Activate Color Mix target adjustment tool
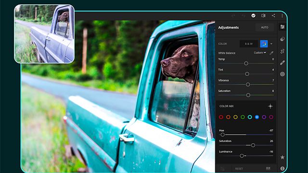 (x=270, y=106)
